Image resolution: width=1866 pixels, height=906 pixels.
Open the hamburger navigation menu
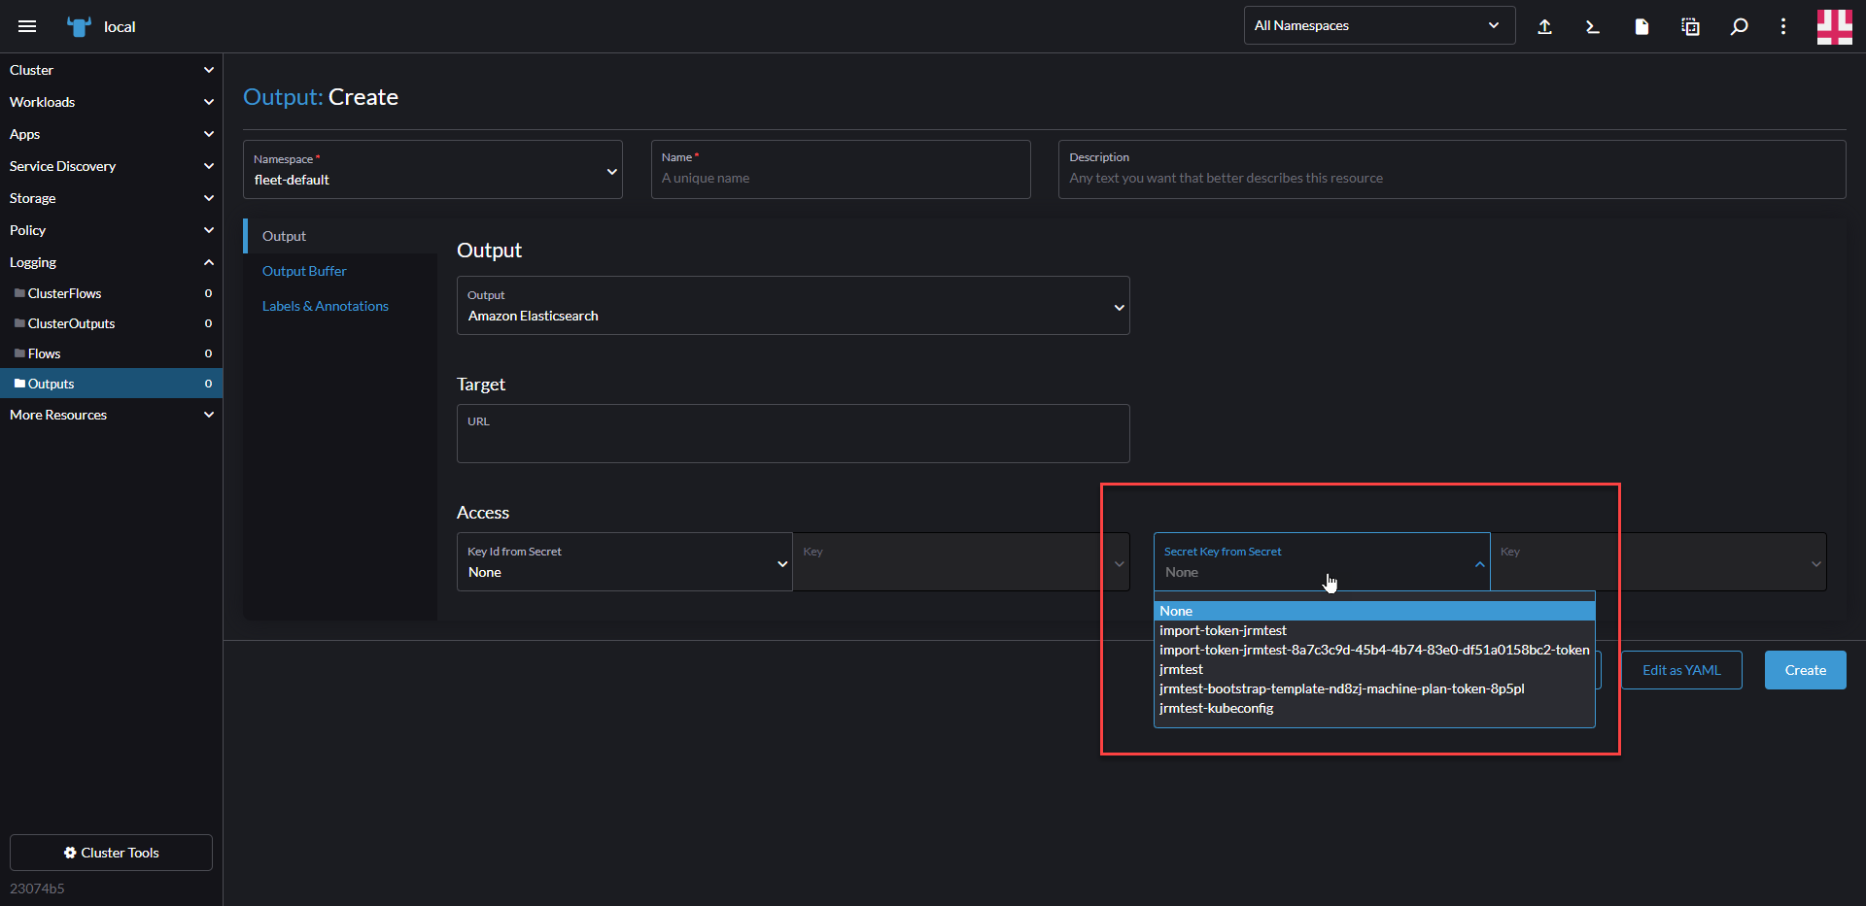27,26
